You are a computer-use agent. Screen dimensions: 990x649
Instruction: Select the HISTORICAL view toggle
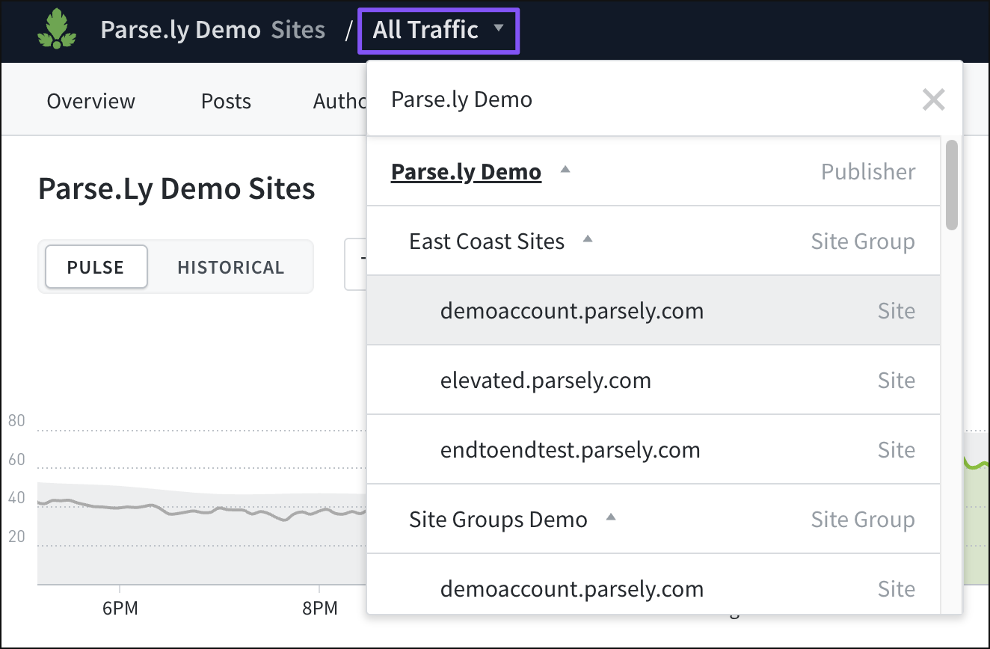click(231, 267)
